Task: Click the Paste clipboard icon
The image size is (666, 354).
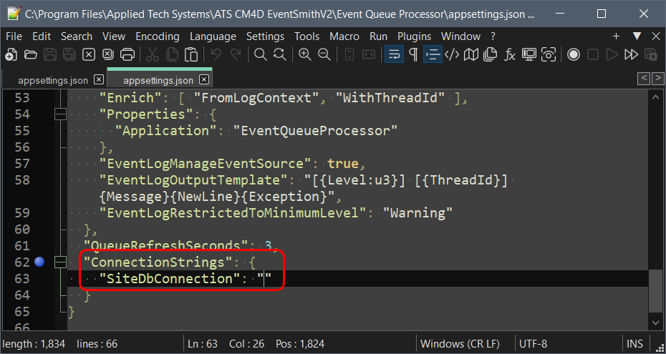Action: pyautogui.click(x=191, y=54)
